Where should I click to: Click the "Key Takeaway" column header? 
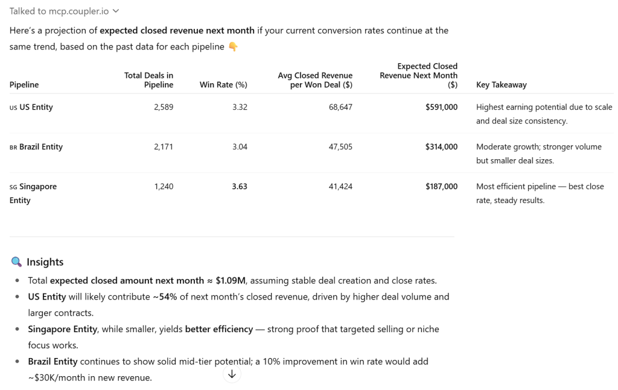(x=501, y=85)
